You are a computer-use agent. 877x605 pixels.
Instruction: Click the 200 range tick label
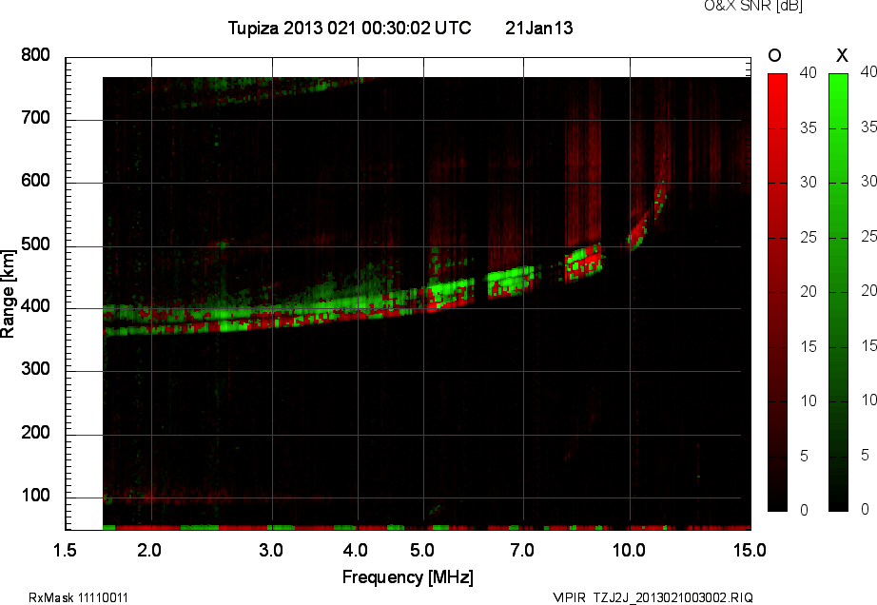35,432
